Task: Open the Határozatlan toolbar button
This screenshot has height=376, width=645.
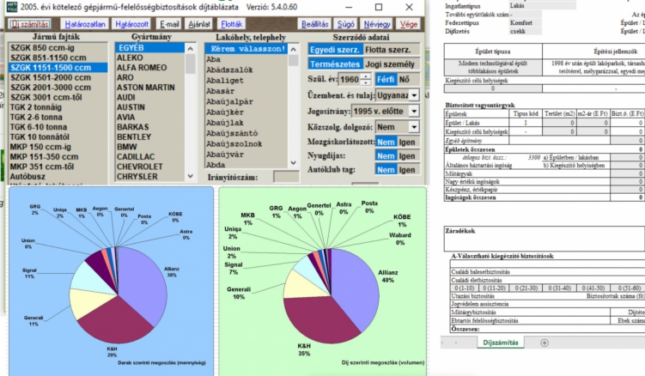Action: pos(85,24)
